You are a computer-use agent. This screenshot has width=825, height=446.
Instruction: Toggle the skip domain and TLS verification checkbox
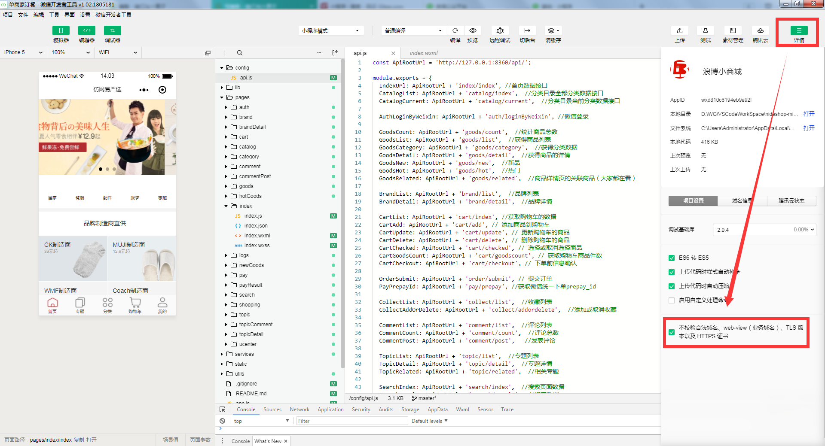coord(672,332)
